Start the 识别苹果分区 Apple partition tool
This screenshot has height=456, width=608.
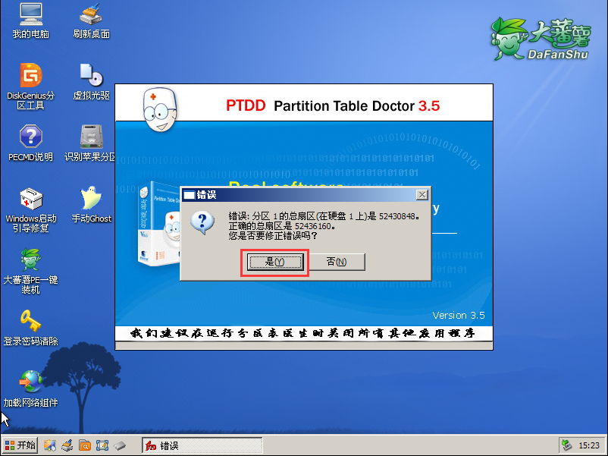tap(91, 144)
